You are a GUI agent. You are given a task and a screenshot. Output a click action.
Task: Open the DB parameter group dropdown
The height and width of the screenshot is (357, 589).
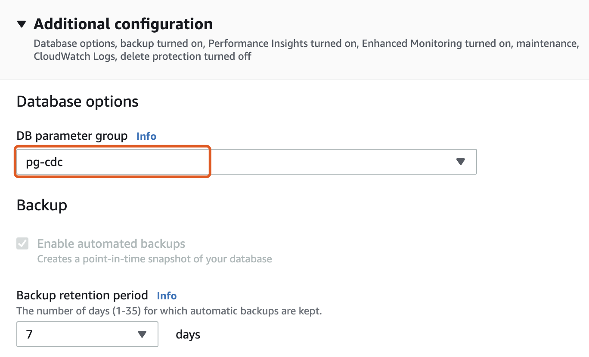tap(246, 162)
